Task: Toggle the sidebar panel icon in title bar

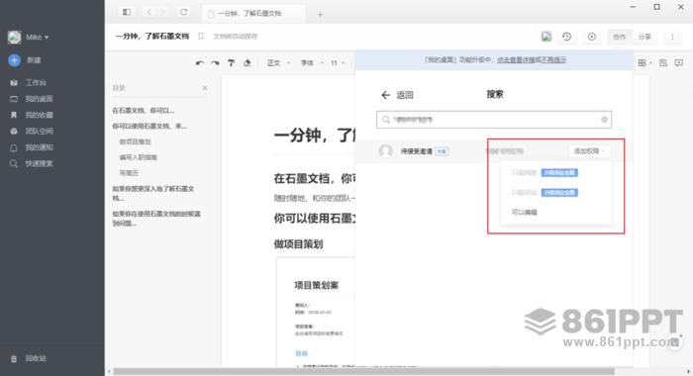Action: 127,12
